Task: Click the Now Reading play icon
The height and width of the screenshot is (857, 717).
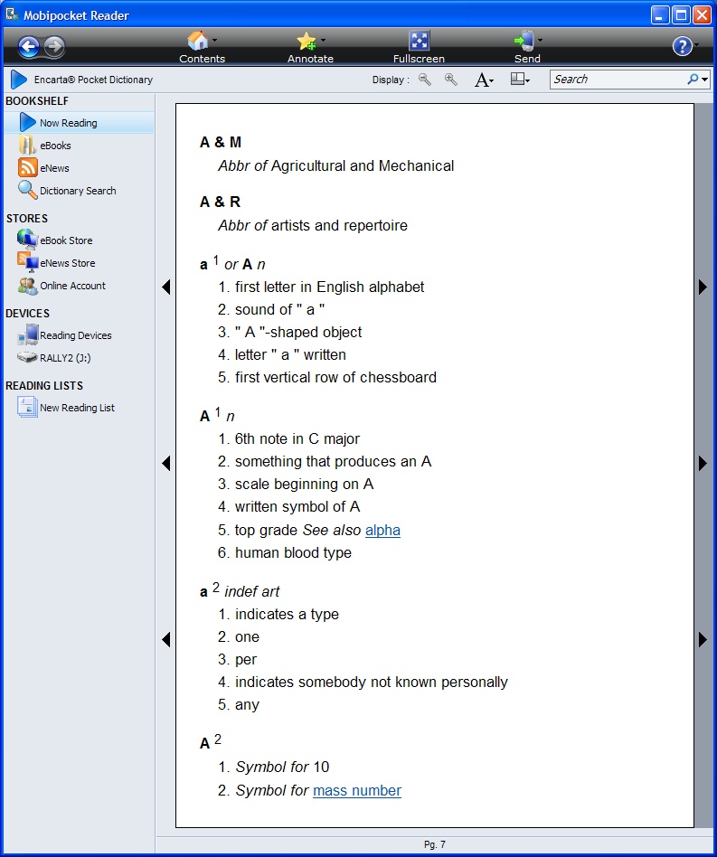Action: (27, 122)
